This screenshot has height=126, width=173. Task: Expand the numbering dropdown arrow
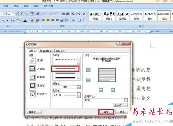[x=53, y=14]
